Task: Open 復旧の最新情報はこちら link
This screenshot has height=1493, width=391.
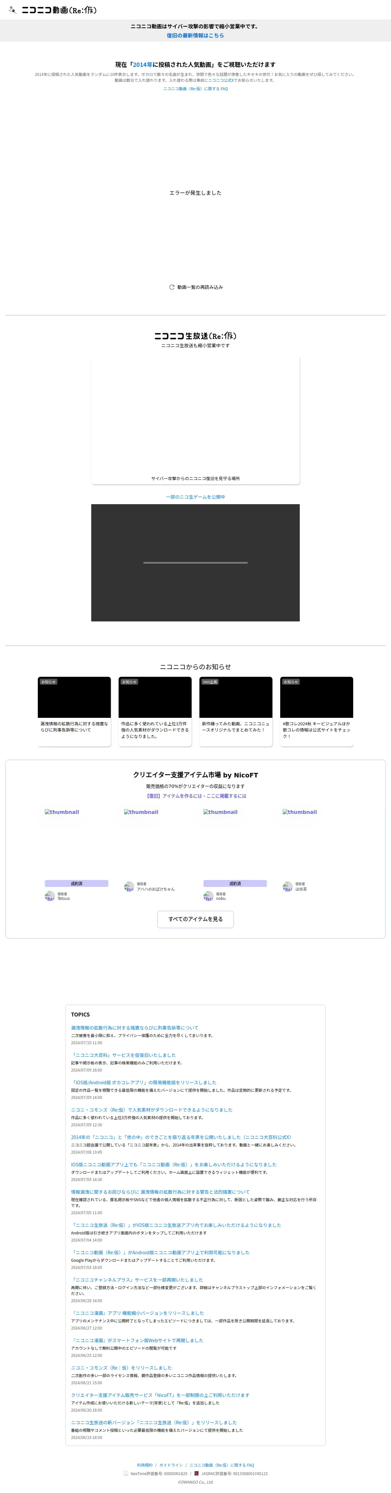Action: [195, 36]
